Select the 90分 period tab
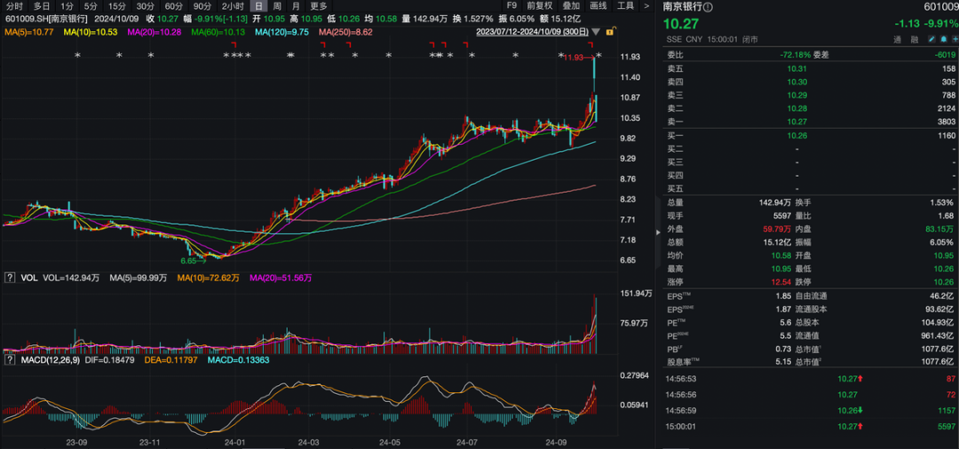This screenshot has width=959, height=449. tap(202, 6)
